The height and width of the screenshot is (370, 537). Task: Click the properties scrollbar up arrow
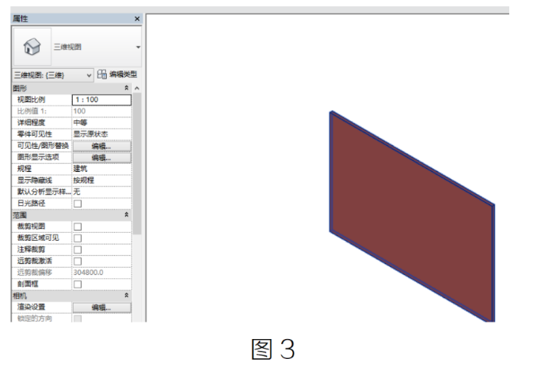(137, 89)
